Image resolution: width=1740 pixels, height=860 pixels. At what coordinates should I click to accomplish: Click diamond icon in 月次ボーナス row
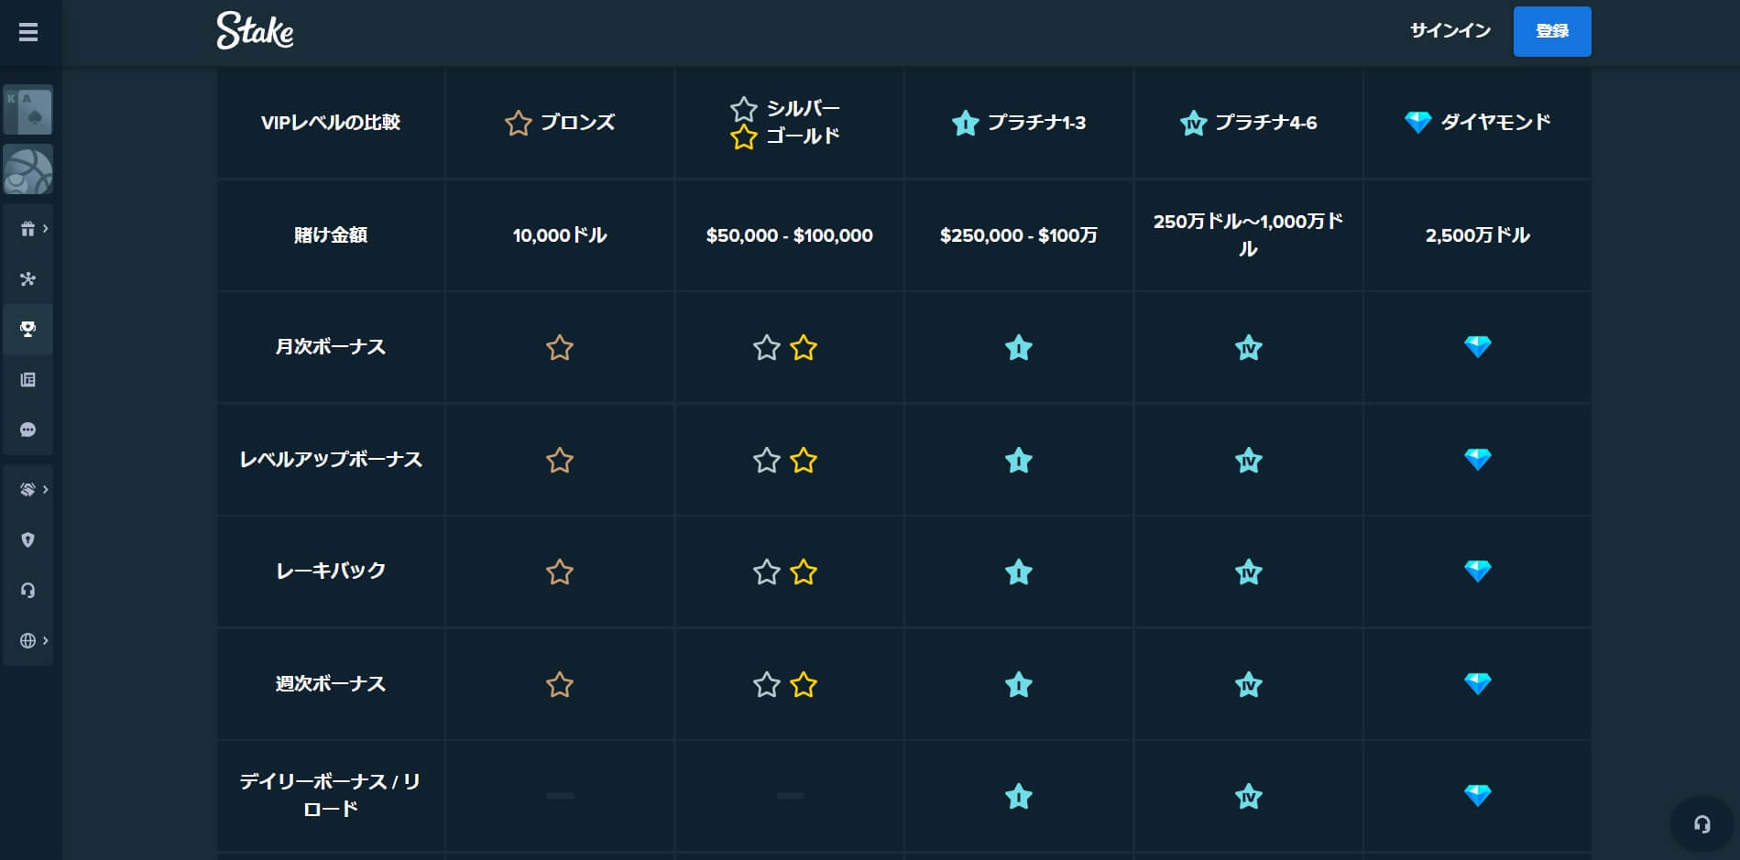1478,346
